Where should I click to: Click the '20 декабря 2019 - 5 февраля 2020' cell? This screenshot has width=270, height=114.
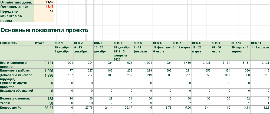click(123, 53)
